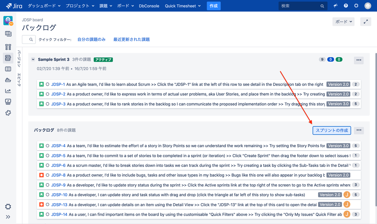Image resolution: width=377 pixels, height=224 pixels.
Task: Open the help question mark icon
Action: [x=346, y=6]
